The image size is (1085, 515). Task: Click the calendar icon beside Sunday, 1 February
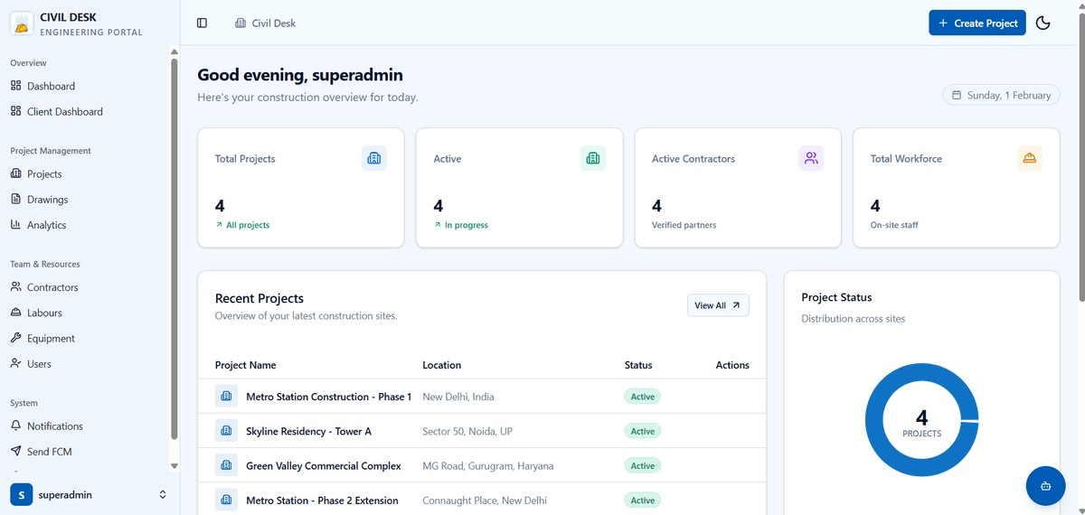(x=958, y=95)
